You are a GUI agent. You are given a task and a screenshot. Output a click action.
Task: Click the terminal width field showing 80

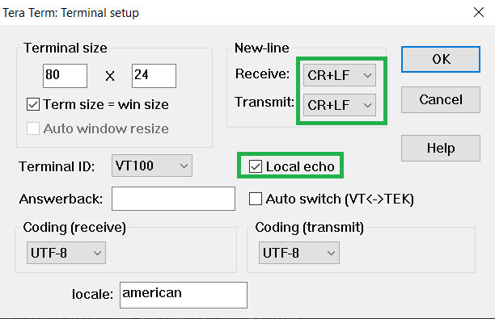pos(65,76)
